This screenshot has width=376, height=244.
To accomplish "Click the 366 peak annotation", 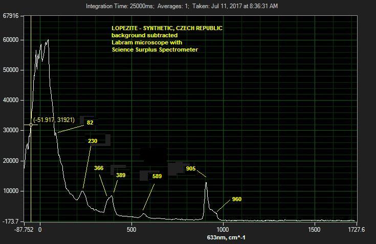I will (99, 168).
